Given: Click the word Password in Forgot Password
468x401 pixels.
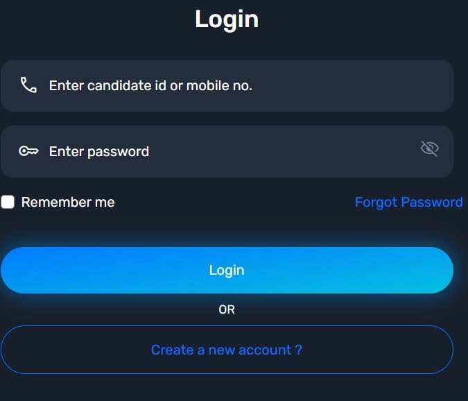Looking at the screenshot, I should point(432,202).
